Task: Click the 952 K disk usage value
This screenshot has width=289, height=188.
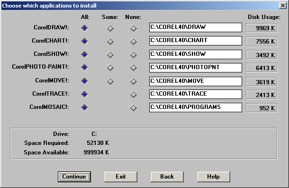Action: [262, 108]
